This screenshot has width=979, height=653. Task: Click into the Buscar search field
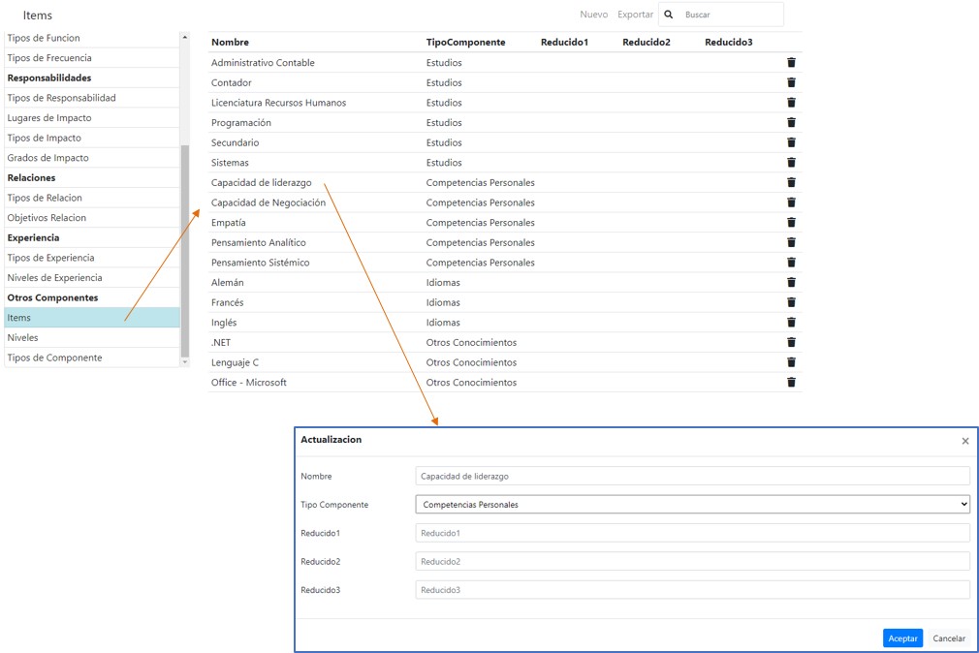[x=730, y=15]
